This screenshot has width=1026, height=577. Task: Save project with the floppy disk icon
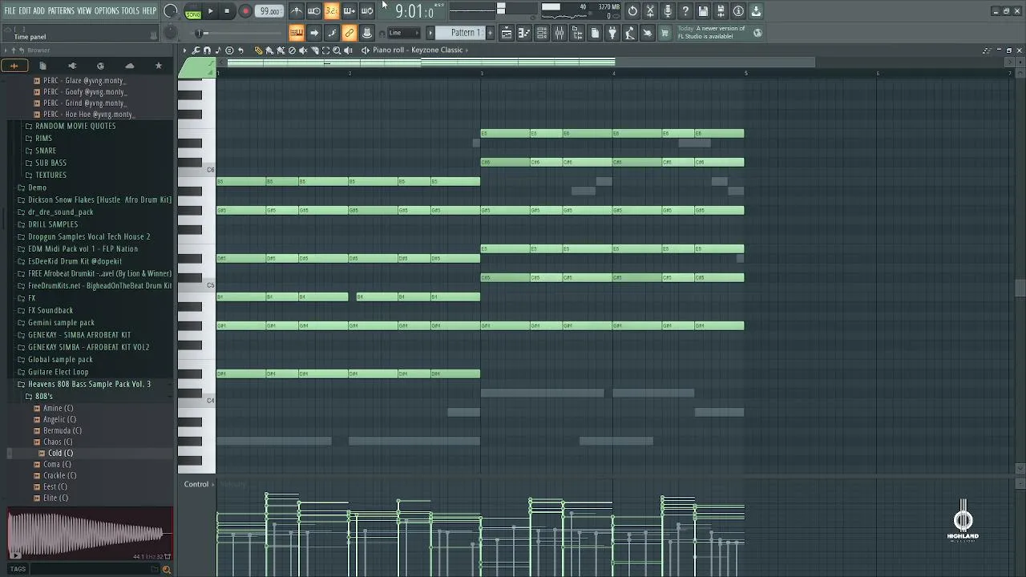[703, 11]
